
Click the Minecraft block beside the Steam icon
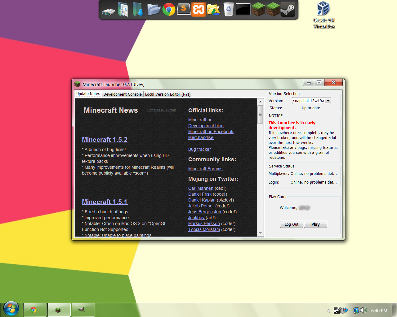point(273,9)
